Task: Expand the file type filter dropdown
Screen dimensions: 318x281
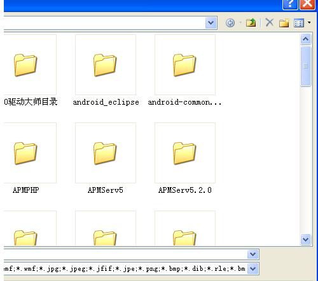Action: coord(252,269)
